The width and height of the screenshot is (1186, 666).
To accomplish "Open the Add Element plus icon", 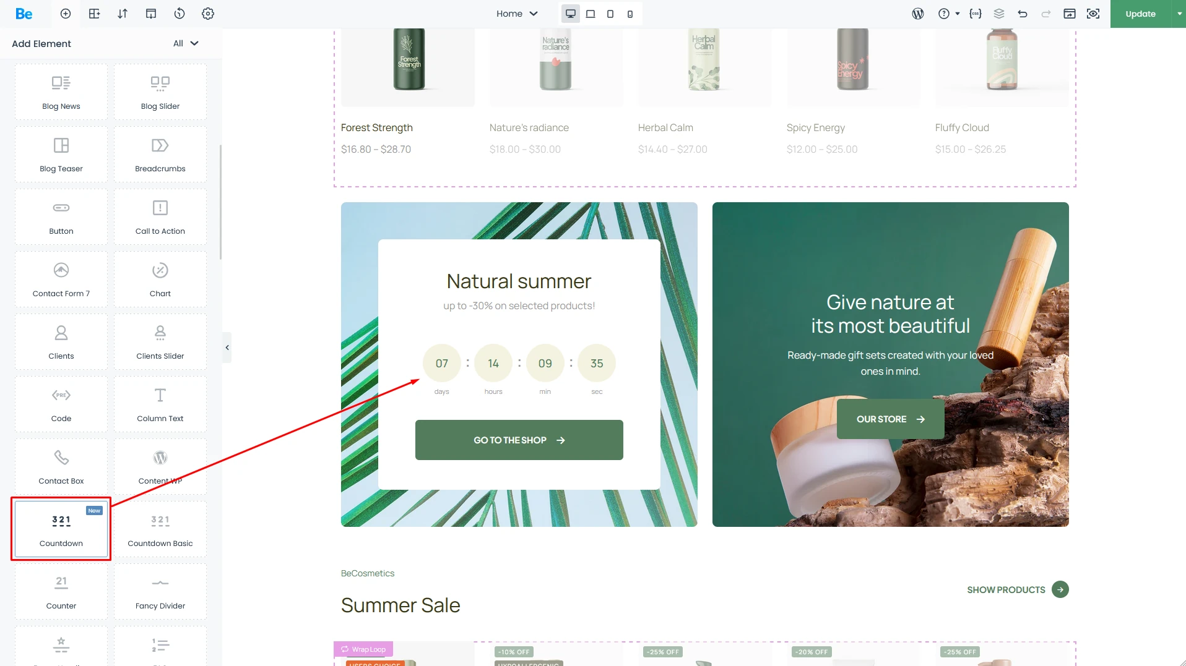I will pyautogui.click(x=66, y=14).
